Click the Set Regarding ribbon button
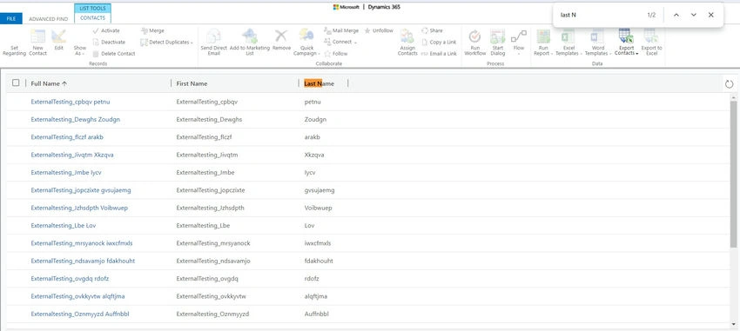Image resolution: width=740 pixels, height=331 pixels. [x=14, y=50]
